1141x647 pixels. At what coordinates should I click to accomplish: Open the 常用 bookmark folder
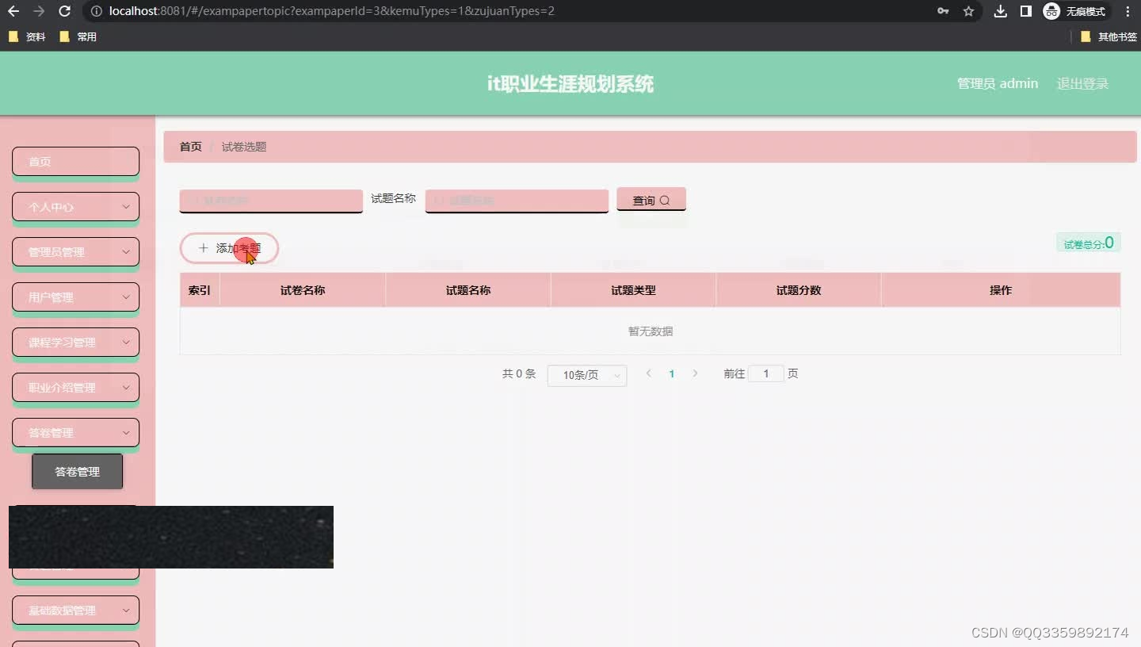pos(78,36)
